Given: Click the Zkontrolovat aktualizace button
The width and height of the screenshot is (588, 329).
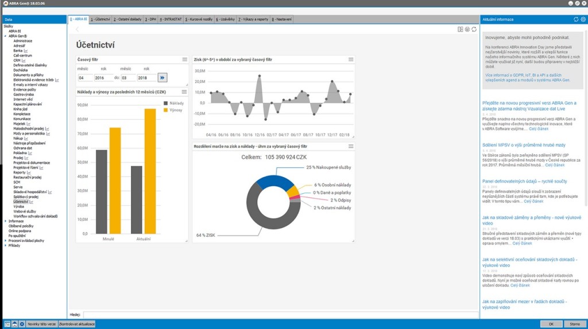Looking at the screenshot, I should click(x=77, y=324).
